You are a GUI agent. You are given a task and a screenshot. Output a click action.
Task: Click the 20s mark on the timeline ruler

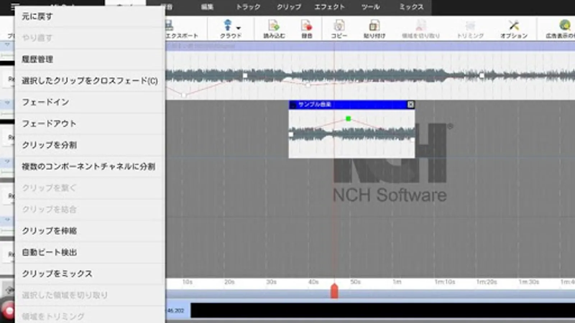click(229, 282)
